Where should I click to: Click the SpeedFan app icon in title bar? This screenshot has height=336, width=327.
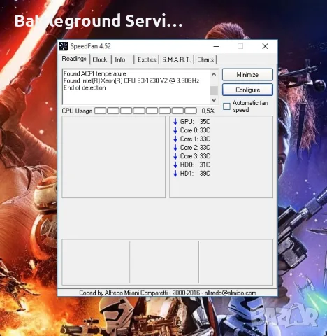[64, 46]
